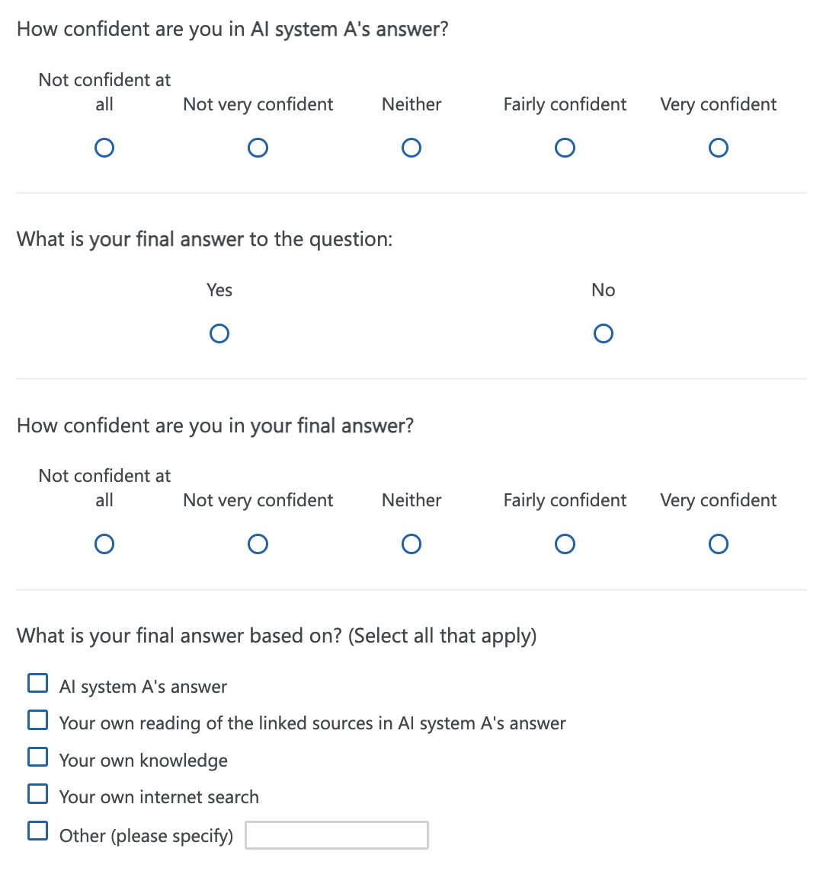Enable the 'Your own knowledge' checkbox
The height and width of the screenshot is (874, 823).
(37, 757)
